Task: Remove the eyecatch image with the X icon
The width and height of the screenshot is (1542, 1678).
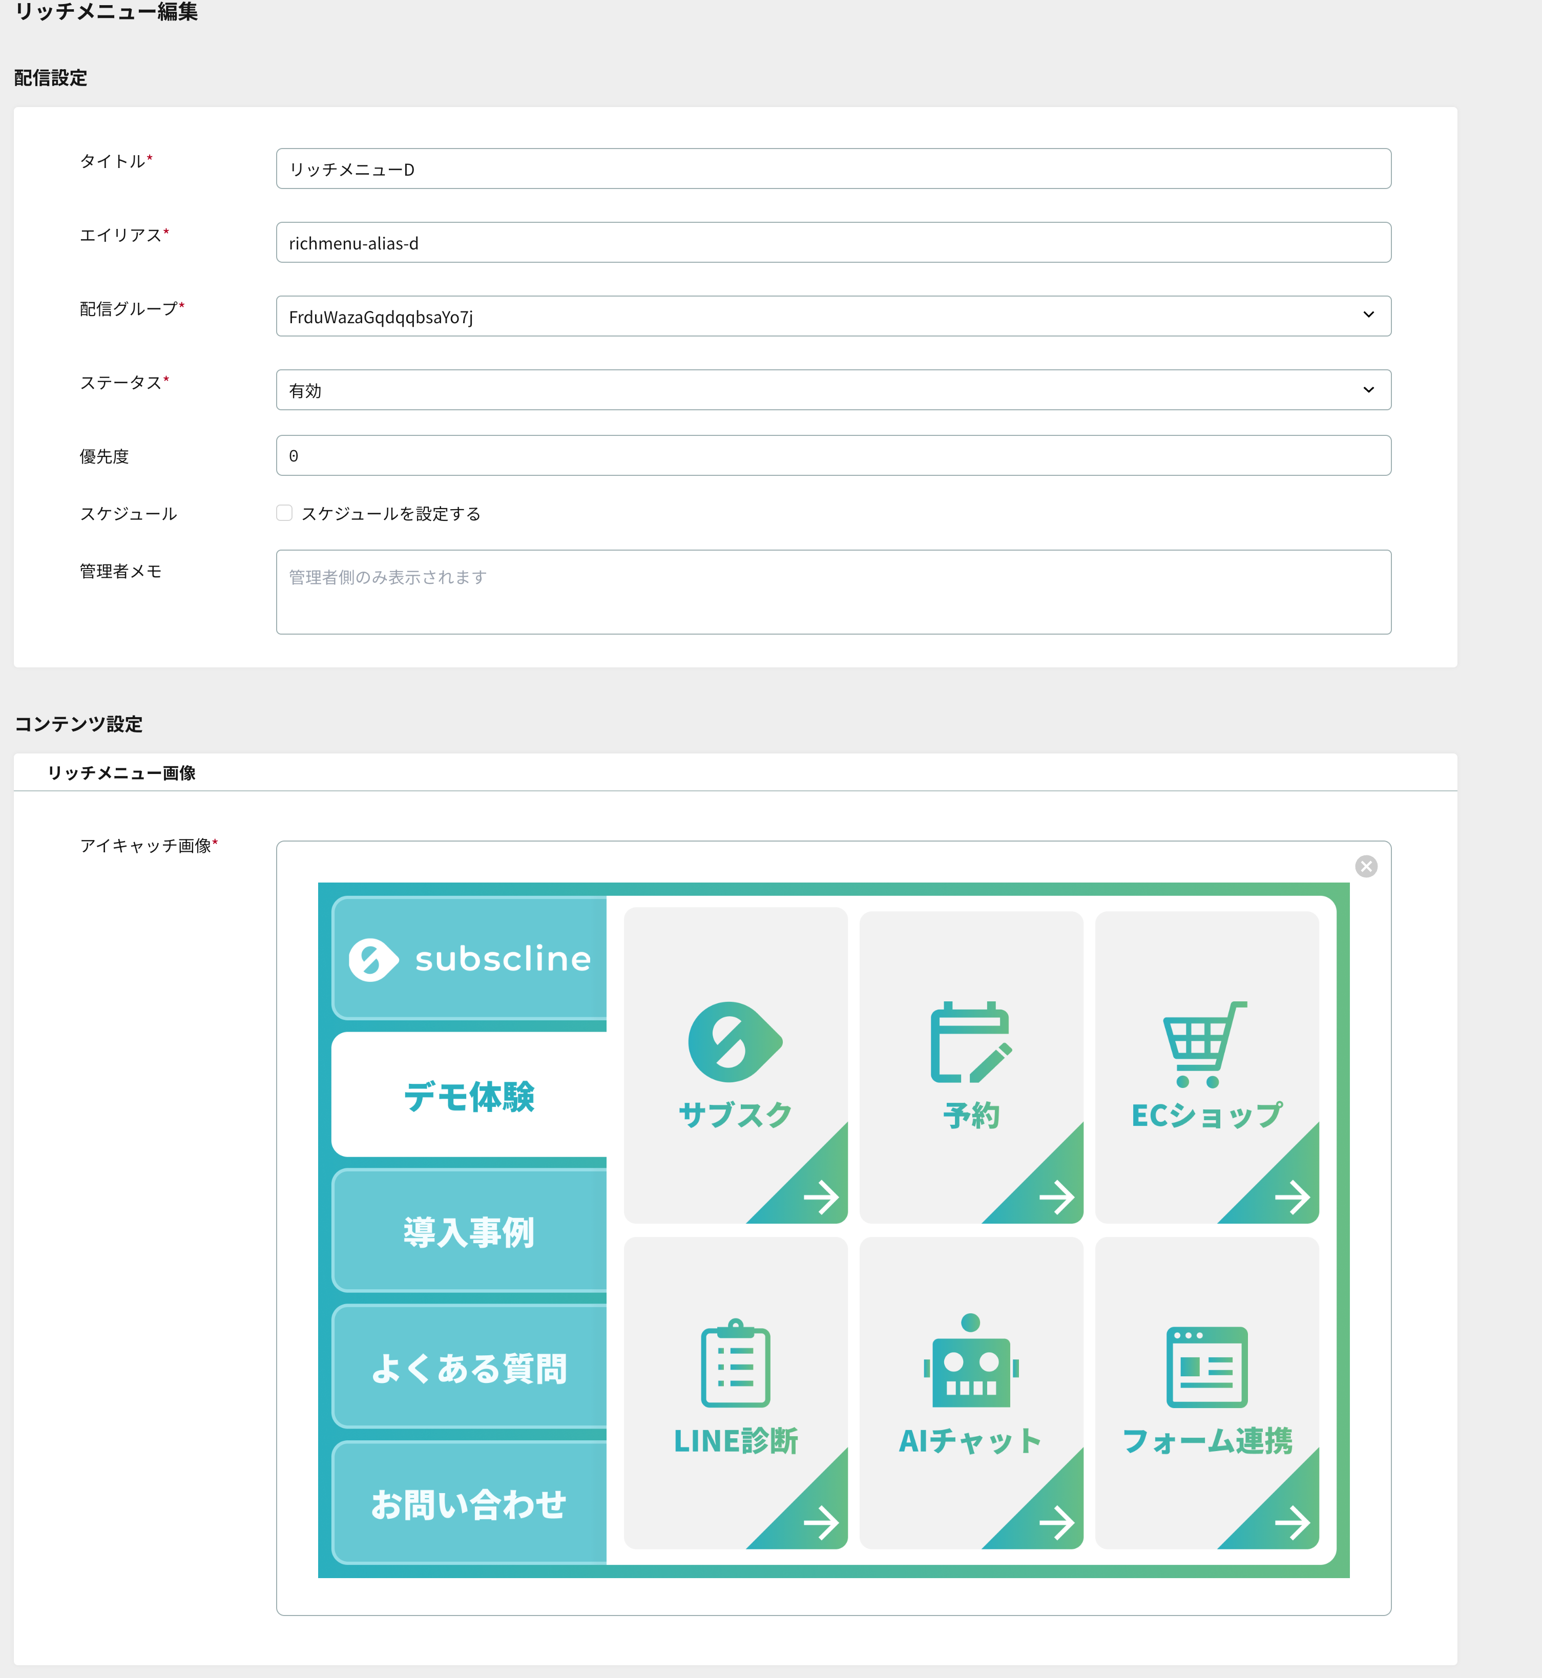Action: pos(1366,866)
